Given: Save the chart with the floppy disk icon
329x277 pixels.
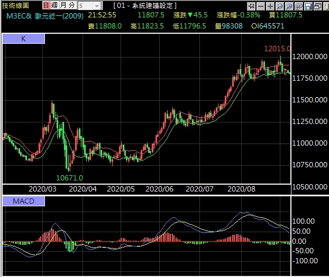Looking at the screenshot, I should 308,6.
